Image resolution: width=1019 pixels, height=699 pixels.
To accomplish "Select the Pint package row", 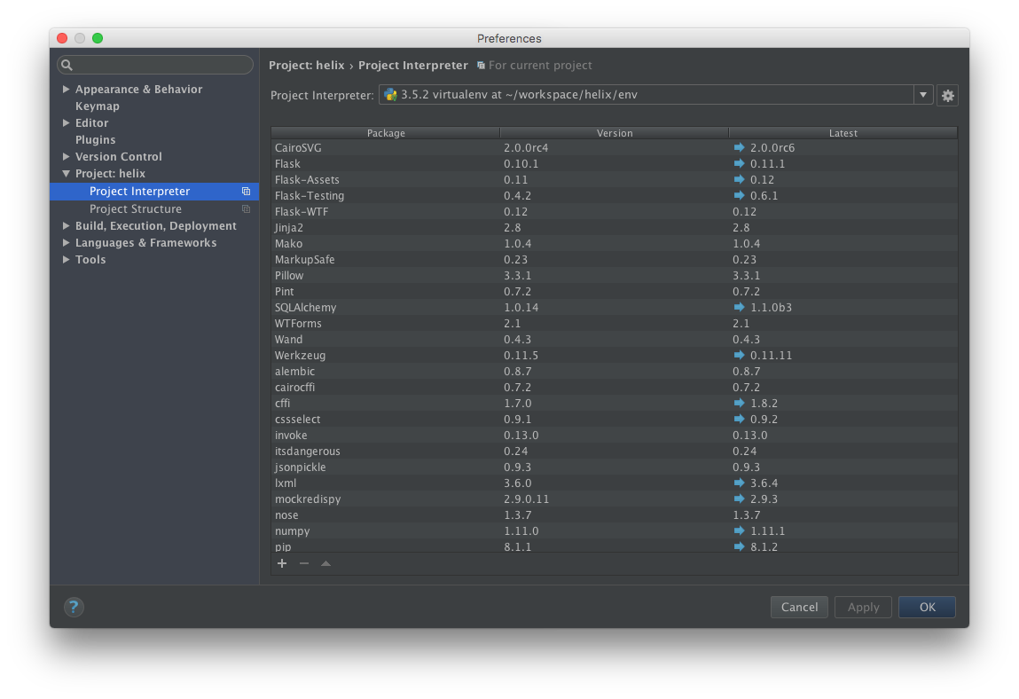I will click(614, 291).
